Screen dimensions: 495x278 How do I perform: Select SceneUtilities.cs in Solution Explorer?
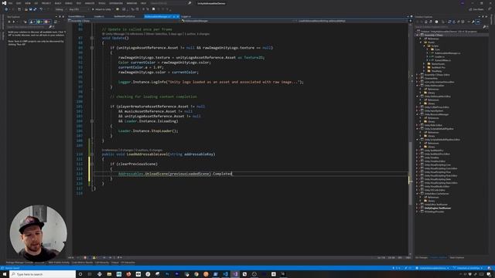pos(442,60)
